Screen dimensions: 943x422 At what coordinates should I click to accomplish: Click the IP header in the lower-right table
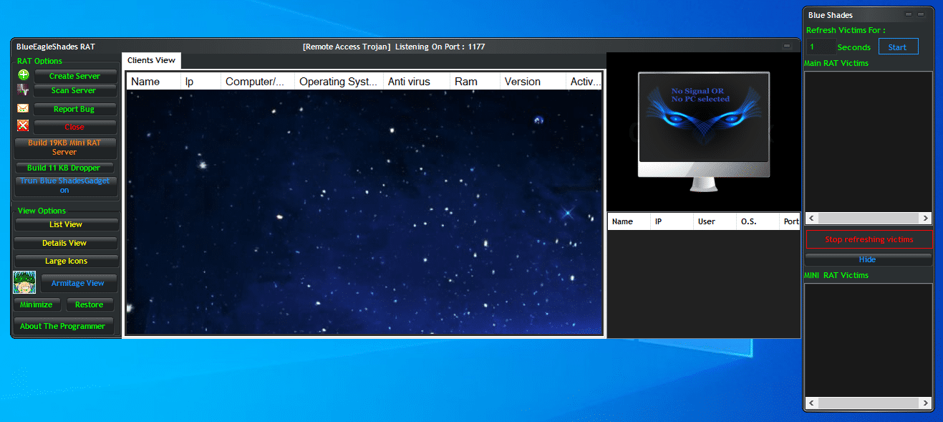coord(672,221)
